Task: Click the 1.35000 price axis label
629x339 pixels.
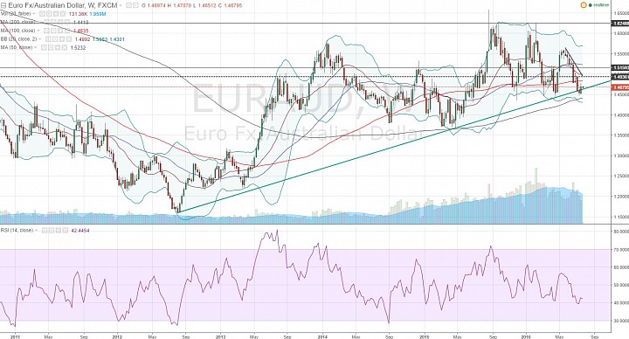Action: pyautogui.click(x=621, y=135)
